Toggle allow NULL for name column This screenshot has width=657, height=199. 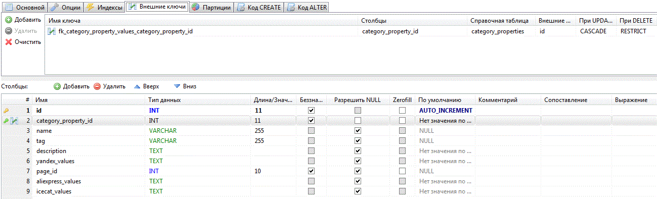click(358, 131)
